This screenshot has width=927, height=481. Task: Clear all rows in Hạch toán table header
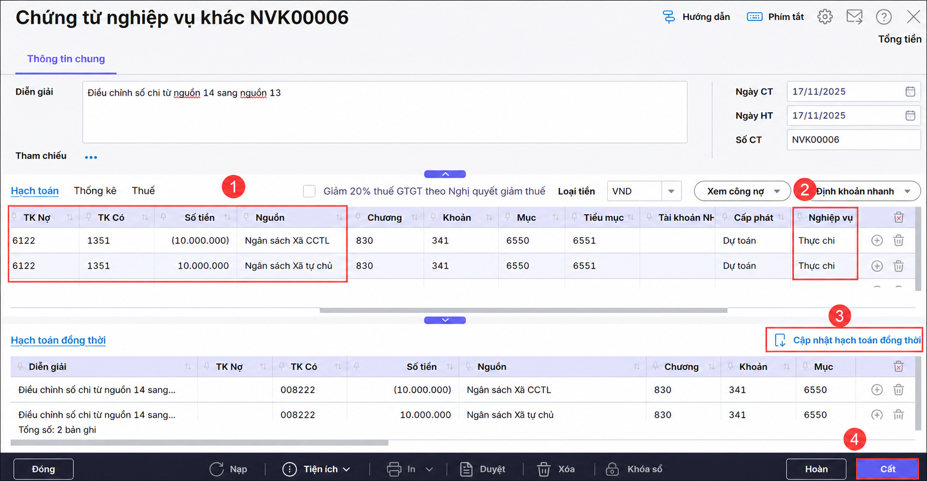tap(899, 217)
